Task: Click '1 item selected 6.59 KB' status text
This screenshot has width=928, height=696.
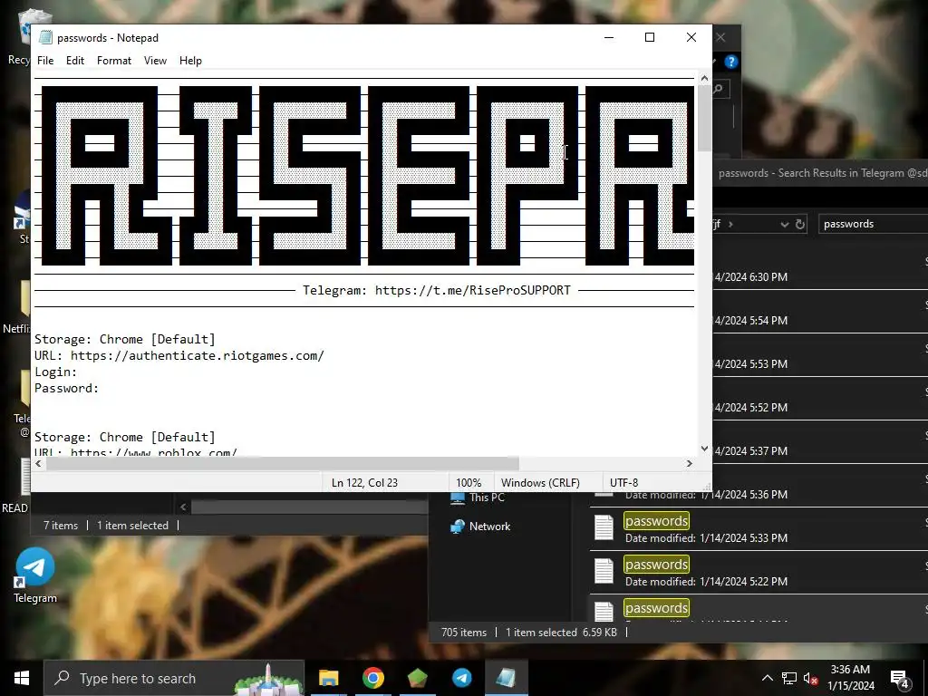Action: point(561,632)
